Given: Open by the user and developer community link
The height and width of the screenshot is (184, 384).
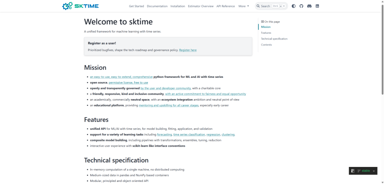Looking at the screenshot, I should pyautogui.click(x=166, y=88).
